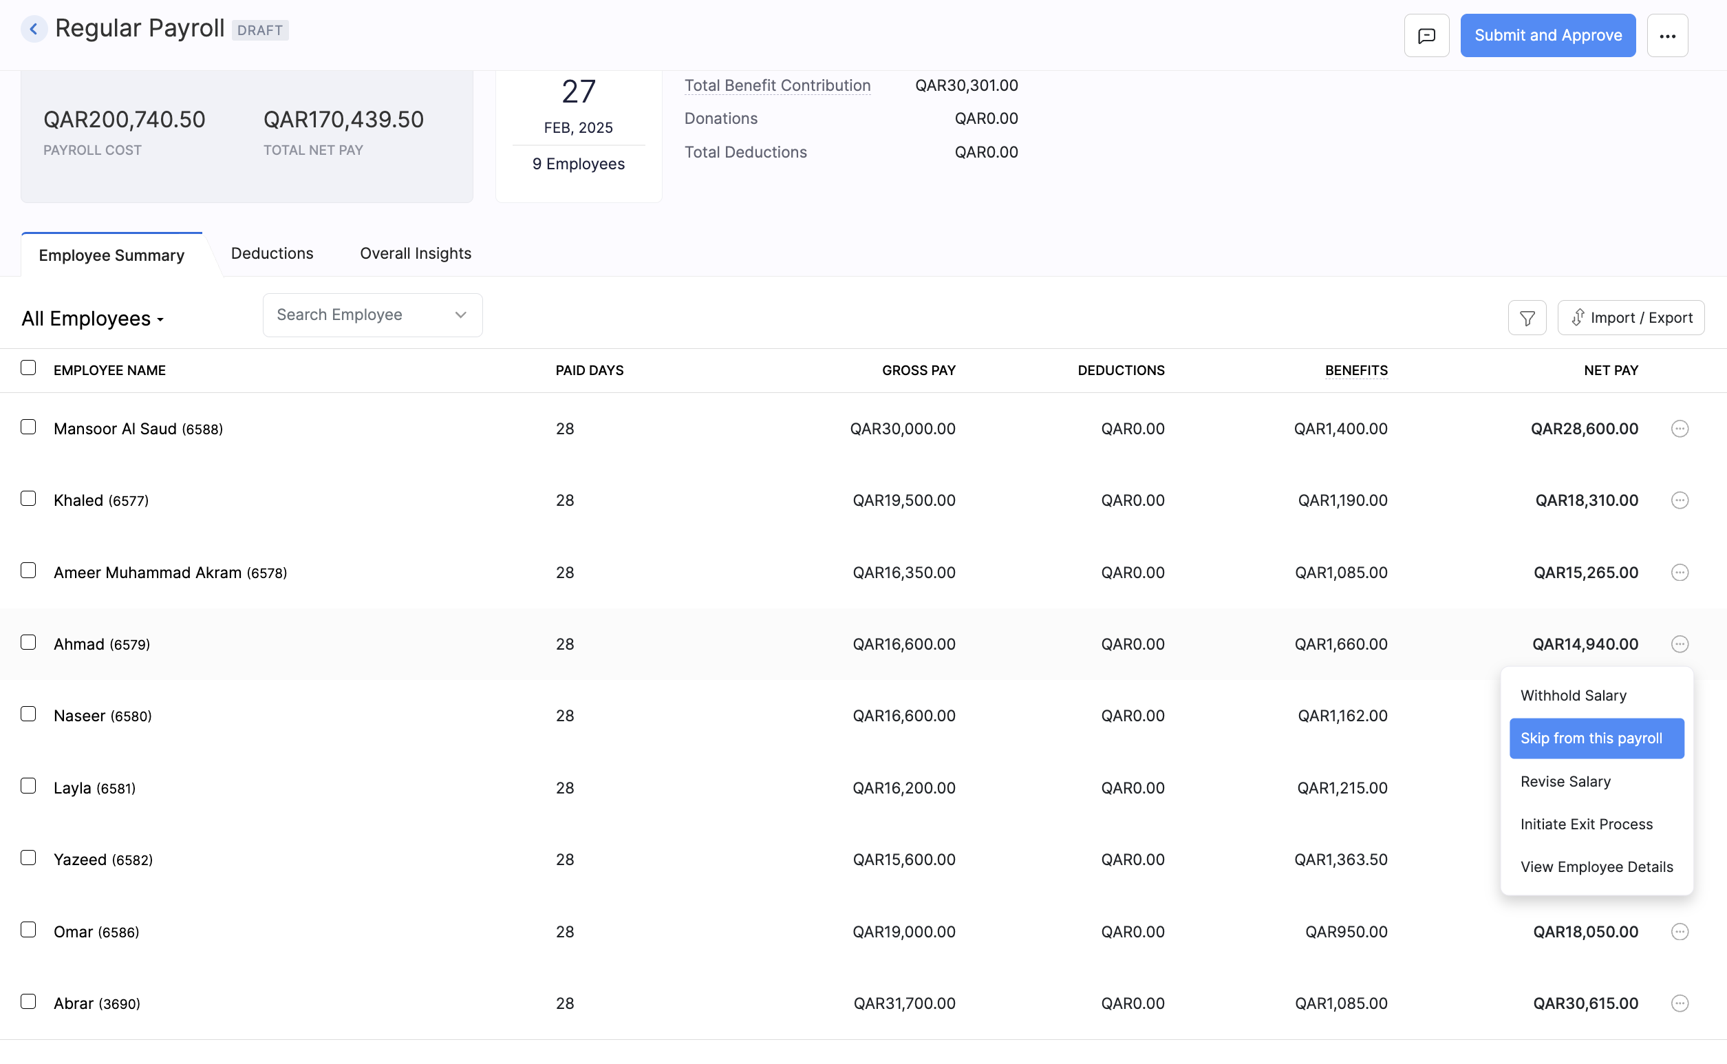Image resolution: width=1727 pixels, height=1064 pixels.
Task: Check the select-all employees checkbox
Action: click(x=28, y=367)
